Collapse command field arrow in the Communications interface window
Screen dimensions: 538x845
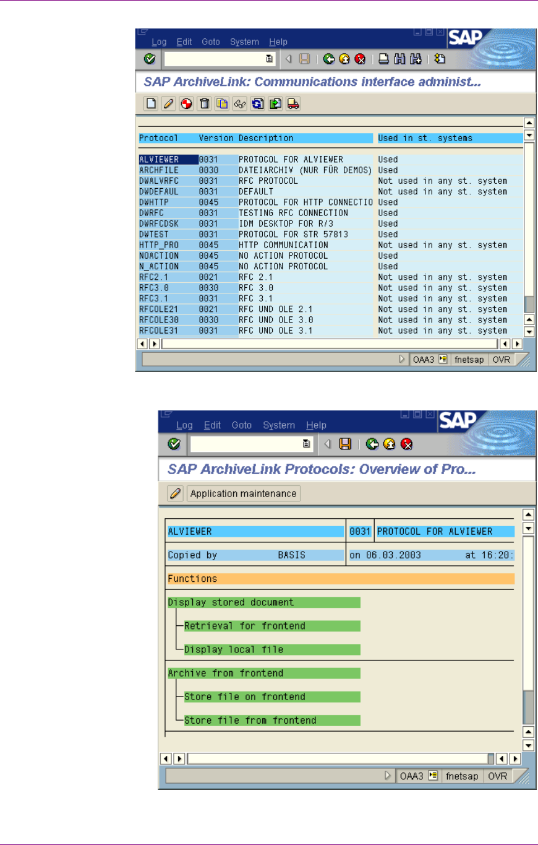point(288,59)
